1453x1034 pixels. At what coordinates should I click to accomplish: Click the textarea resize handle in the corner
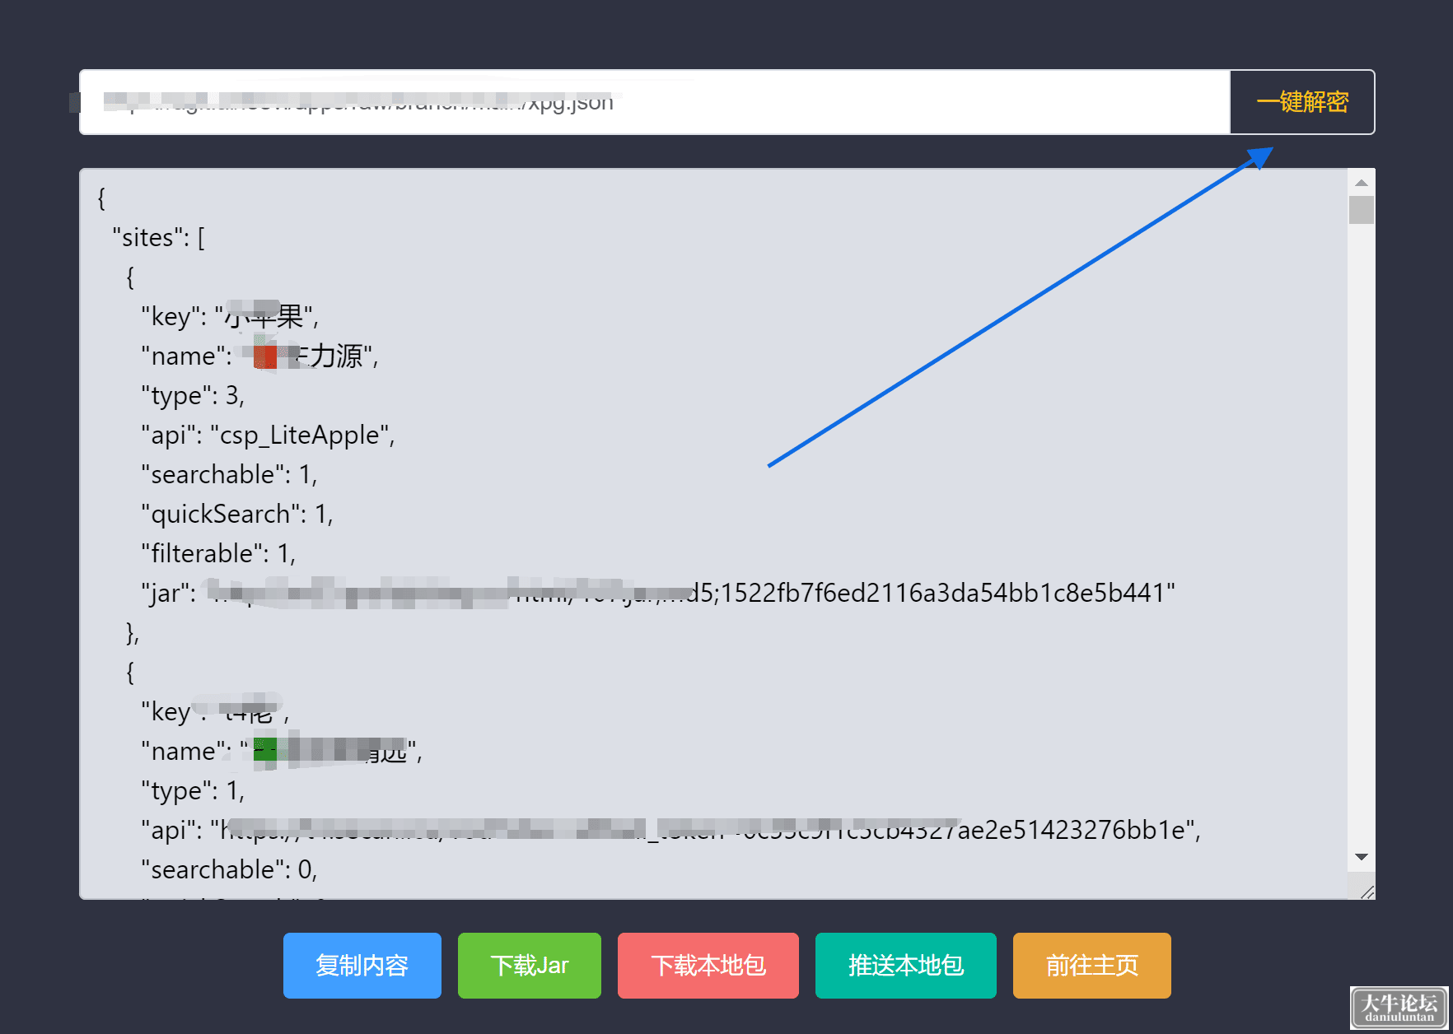pyautogui.click(x=1367, y=892)
